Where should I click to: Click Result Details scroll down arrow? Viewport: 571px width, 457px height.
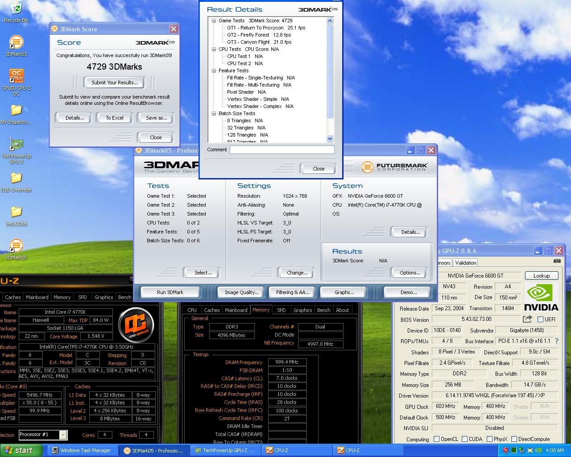click(x=330, y=139)
